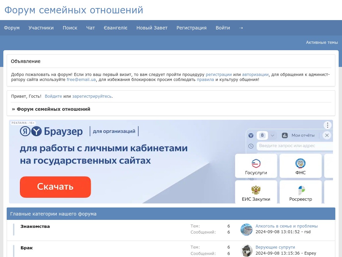Click Войти in the navigation bar
Screen dimensions: 342x257
(223, 28)
